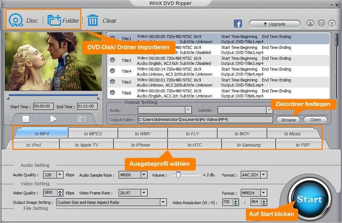Adjust the resolution width 720 spinner
The image size is (342, 223).
click(236, 202)
